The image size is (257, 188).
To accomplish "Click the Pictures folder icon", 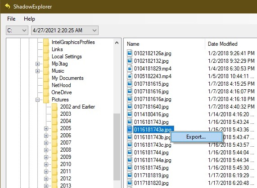I will [46, 100].
